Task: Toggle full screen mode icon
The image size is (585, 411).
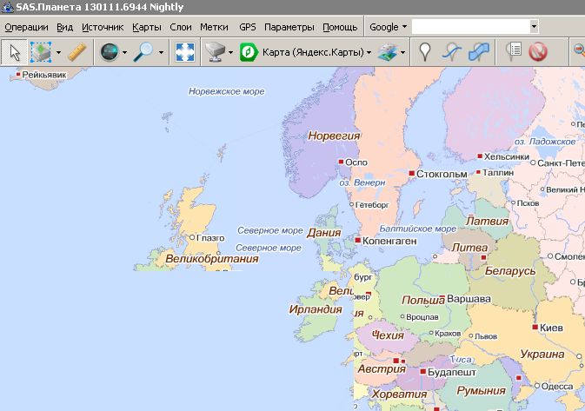Action: click(184, 52)
